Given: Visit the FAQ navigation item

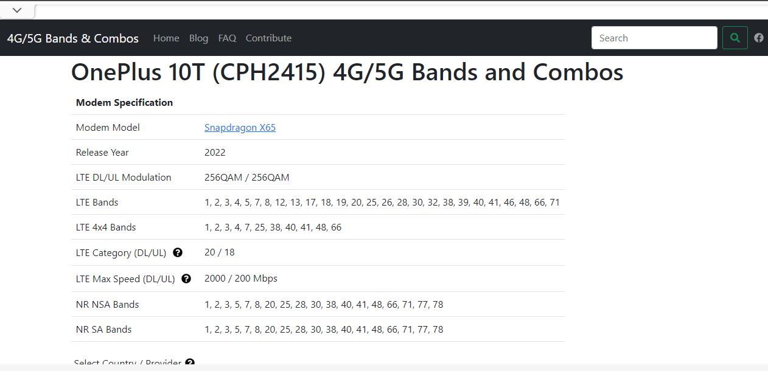Looking at the screenshot, I should pyautogui.click(x=226, y=38).
